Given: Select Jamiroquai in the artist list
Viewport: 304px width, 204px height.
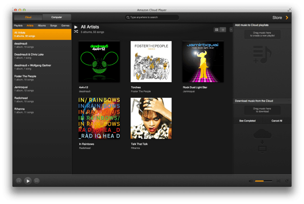Looking at the screenshot, I should tap(42, 89).
